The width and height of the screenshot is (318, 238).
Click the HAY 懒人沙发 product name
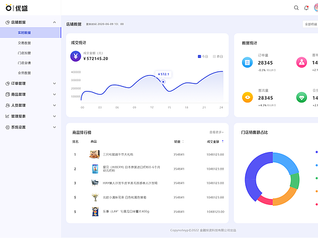point(130,183)
